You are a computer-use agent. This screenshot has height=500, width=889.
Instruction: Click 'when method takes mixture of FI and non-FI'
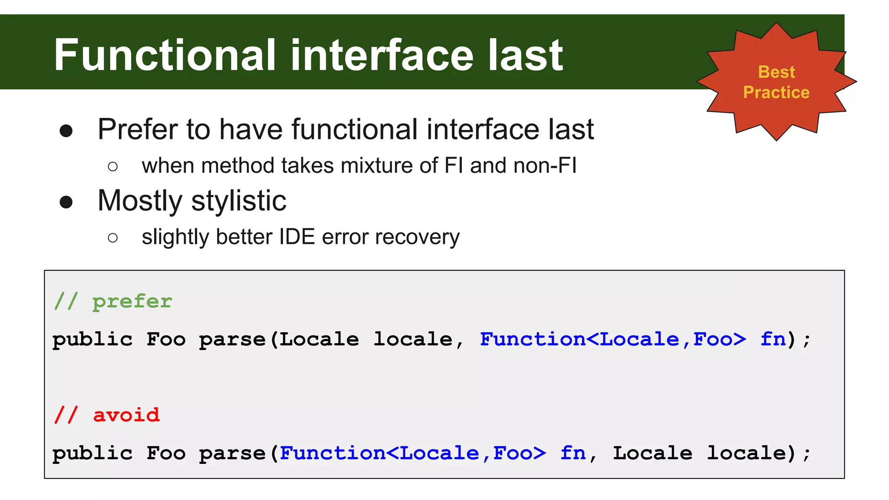coord(359,166)
